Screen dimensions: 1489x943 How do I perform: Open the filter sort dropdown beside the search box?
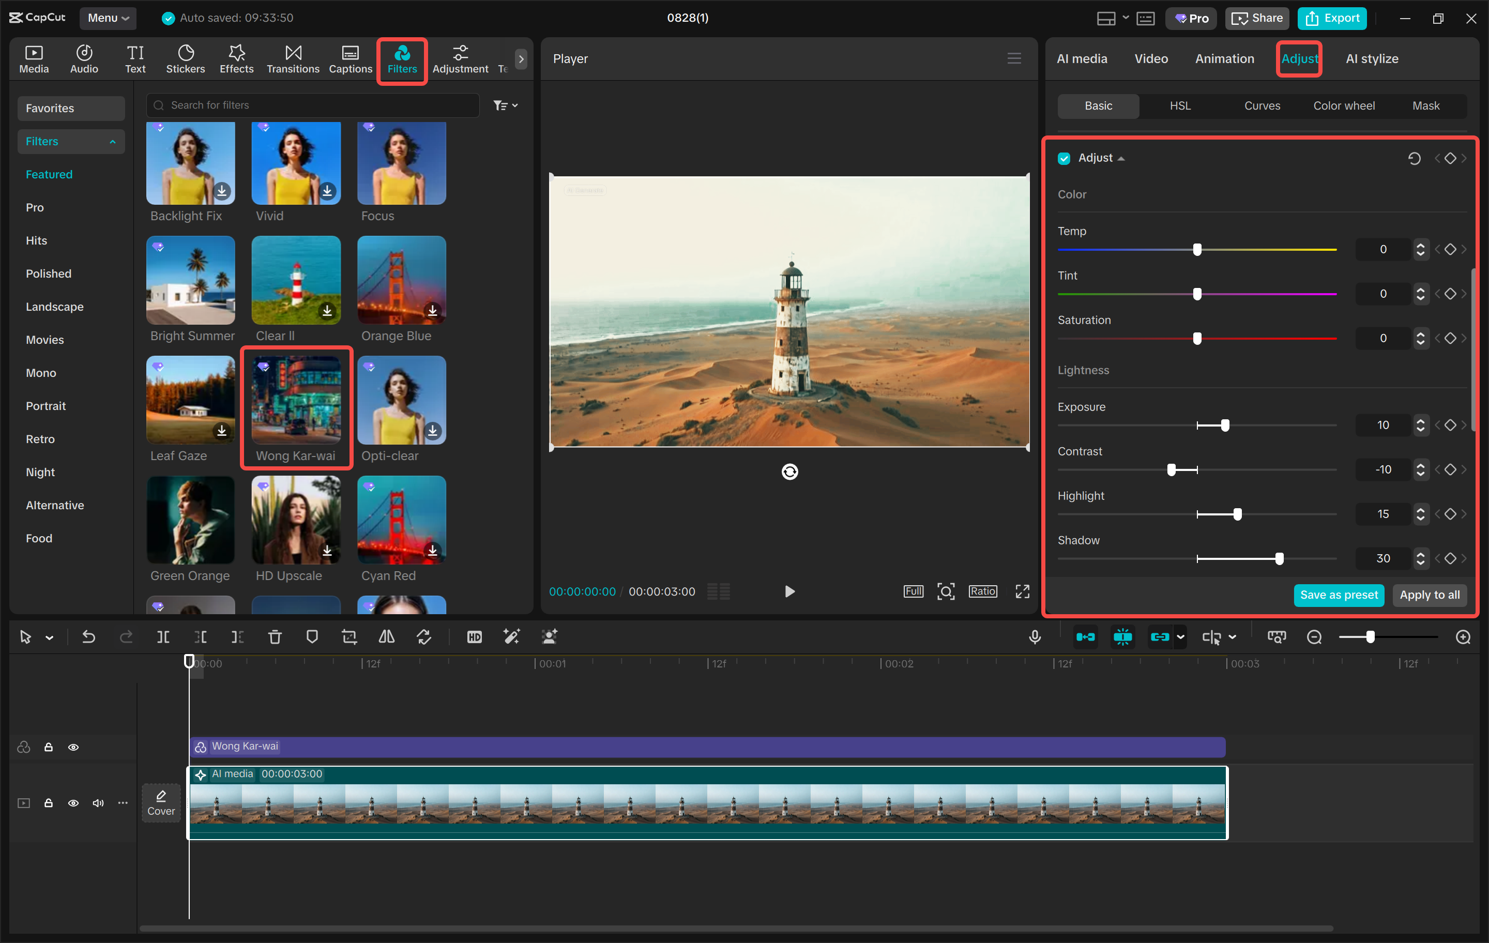[505, 104]
